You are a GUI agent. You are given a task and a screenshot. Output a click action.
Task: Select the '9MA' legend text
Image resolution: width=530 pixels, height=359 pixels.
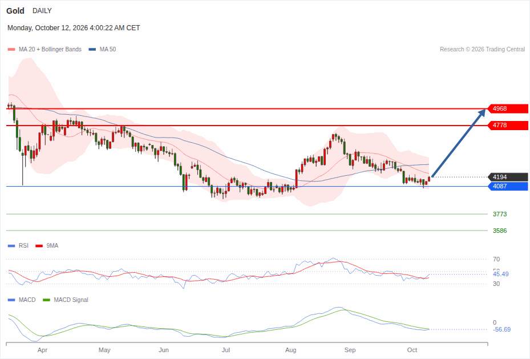coord(52,246)
